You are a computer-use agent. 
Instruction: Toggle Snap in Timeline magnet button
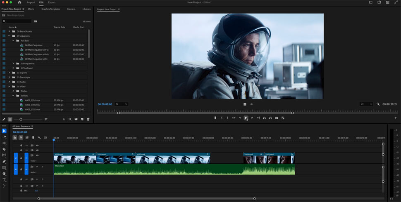[21, 138]
